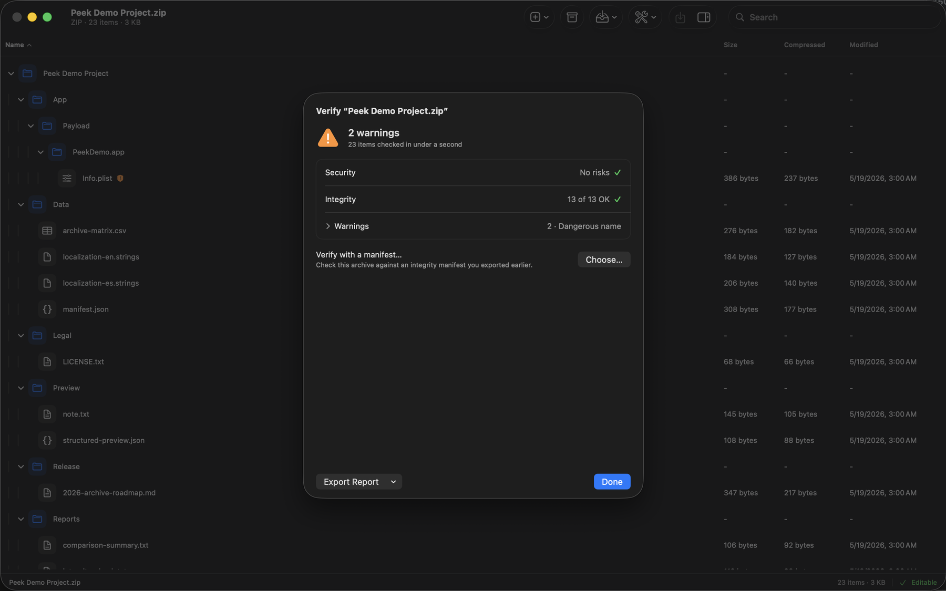Click the Done button
This screenshot has height=591, width=946.
pyautogui.click(x=612, y=482)
